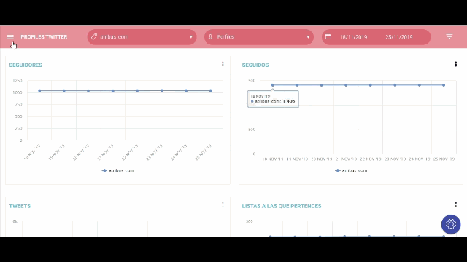The image size is (467, 262).
Task: Select first data point in Seguidores chart
Action: (39, 90)
